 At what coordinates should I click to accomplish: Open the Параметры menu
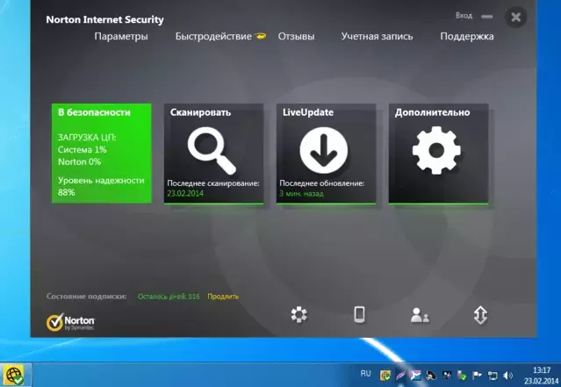click(x=121, y=37)
